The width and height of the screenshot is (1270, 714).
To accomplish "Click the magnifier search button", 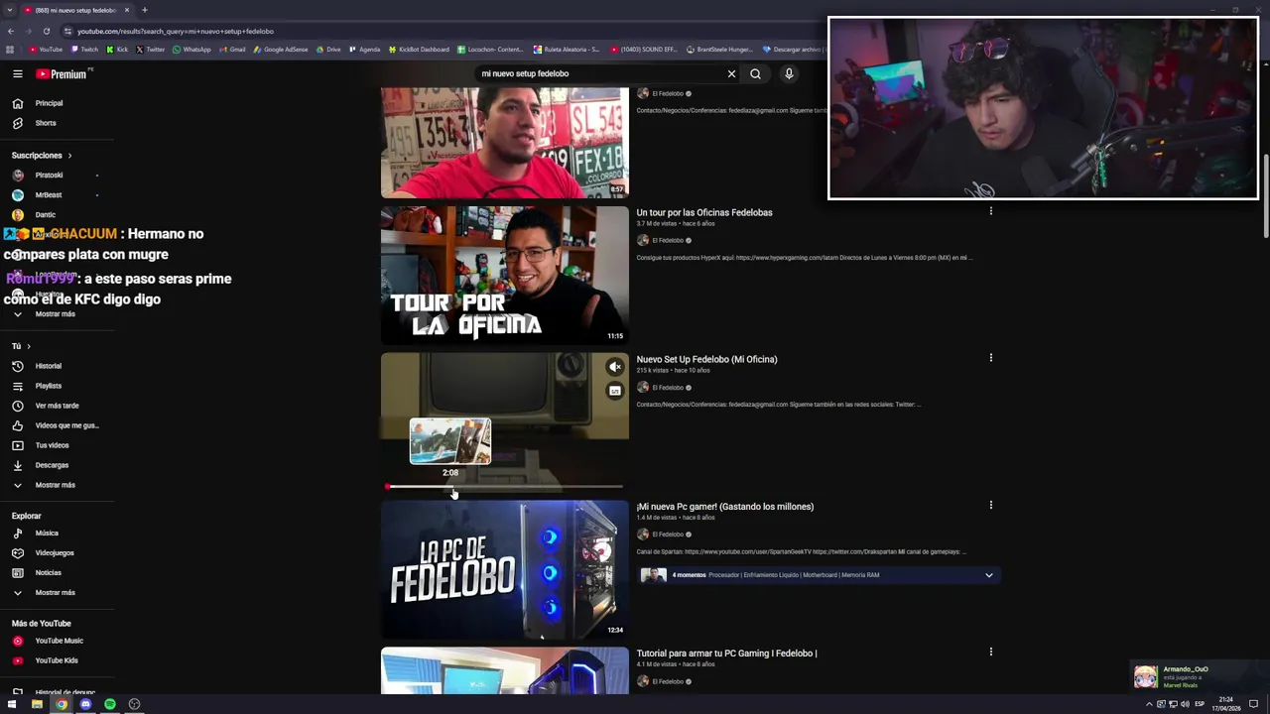I will [755, 73].
